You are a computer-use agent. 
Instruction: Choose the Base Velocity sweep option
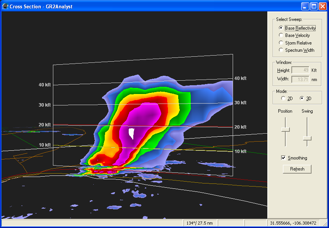[x=281, y=35]
